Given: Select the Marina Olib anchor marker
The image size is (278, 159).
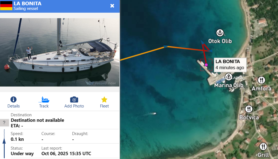Looking at the screenshot, I should [229, 77].
